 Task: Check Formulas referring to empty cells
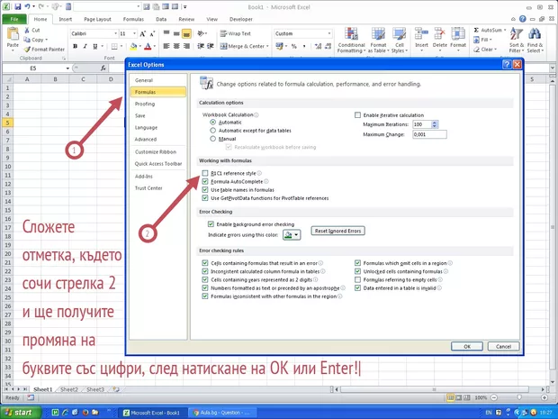point(357,279)
